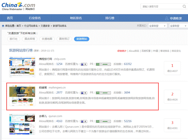Image resolution: width=188 pixels, height=140 pixels.
Task: Open the 首页 navigation item
Action: click(x=10, y=18)
